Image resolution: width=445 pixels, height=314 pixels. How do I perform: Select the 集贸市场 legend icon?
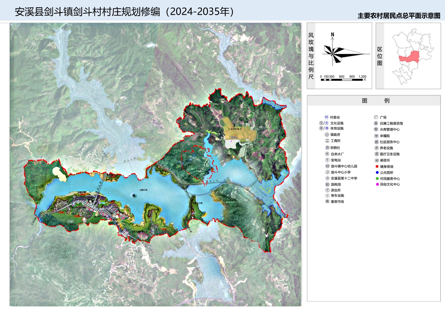coord(327,202)
